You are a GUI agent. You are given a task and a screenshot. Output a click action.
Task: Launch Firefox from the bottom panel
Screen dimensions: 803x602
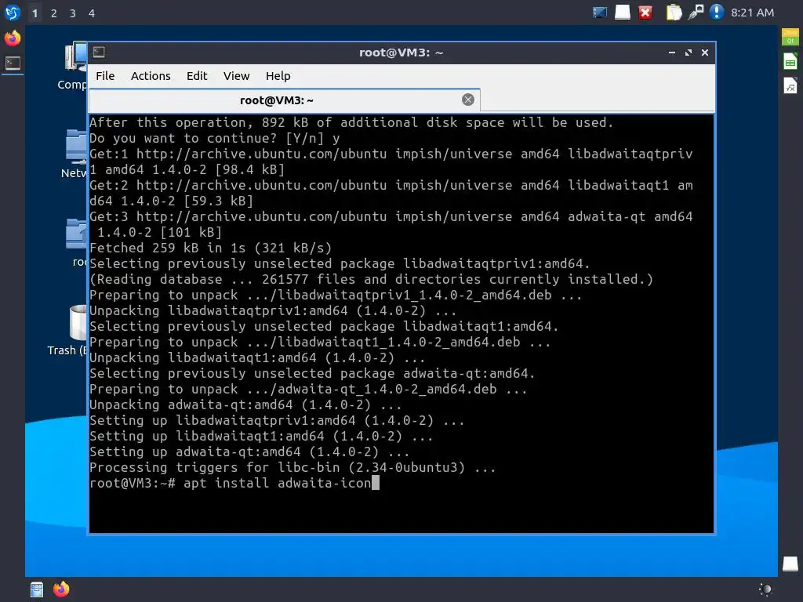pyautogui.click(x=61, y=589)
